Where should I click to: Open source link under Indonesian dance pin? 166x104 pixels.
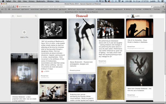point(102,63)
